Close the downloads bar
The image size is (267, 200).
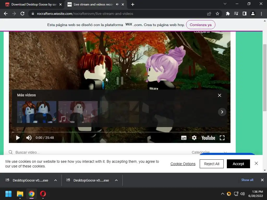pyautogui.click(x=262, y=180)
